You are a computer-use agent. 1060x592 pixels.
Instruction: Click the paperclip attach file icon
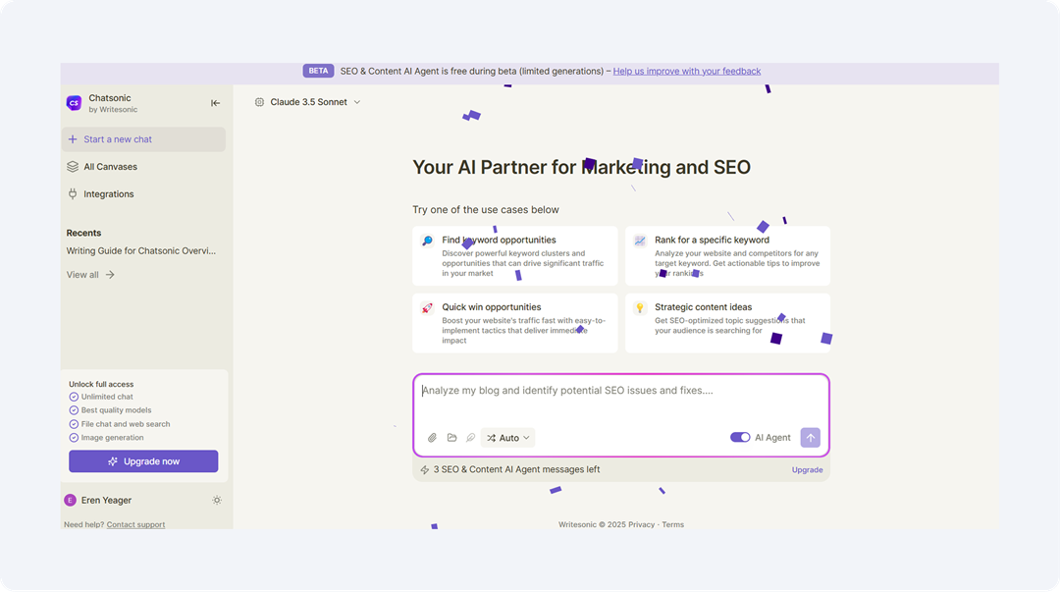pyautogui.click(x=432, y=438)
